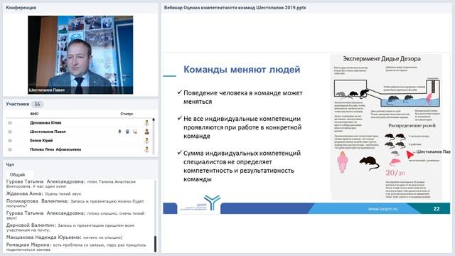This screenshot has height=256, width=455.
Task: Click presentation status icon for Шестопалов Павел
Action: (x=135, y=132)
